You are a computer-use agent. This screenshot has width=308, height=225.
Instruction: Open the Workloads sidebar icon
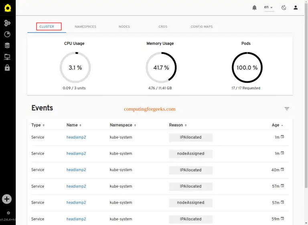coord(7,34)
